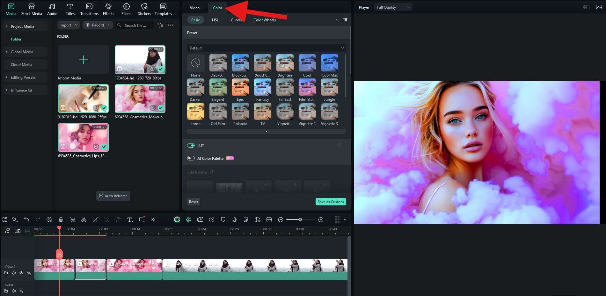Viewport: 606px width, 296px height.
Task: Open the Import dropdown in the media panel
Action: click(68, 25)
